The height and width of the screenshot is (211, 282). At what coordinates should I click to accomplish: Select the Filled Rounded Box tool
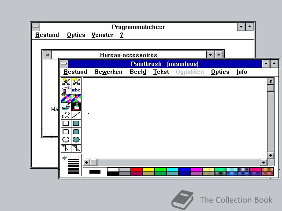click(76, 132)
